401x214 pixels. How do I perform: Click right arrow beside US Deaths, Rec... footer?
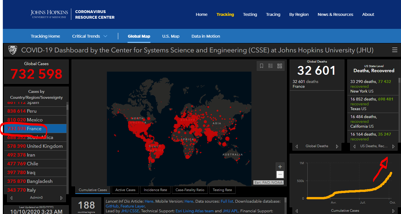(x=393, y=146)
